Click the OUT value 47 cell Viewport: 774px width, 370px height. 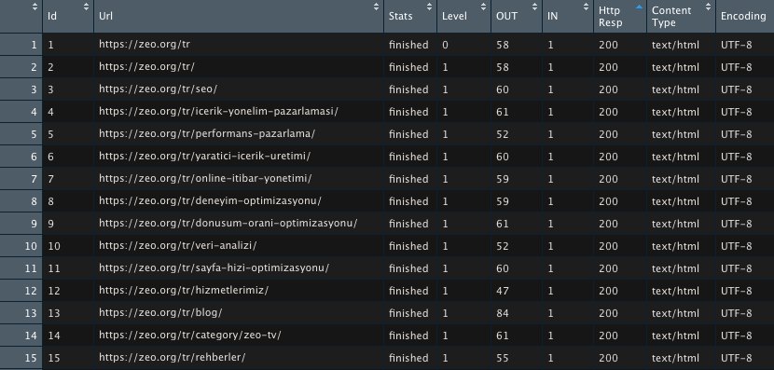pos(517,291)
